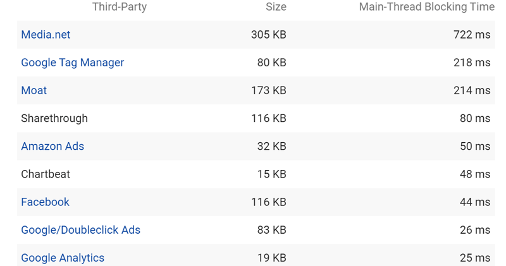Click the 722 ms blocking time
The height and width of the screenshot is (266, 506).
[x=472, y=35]
